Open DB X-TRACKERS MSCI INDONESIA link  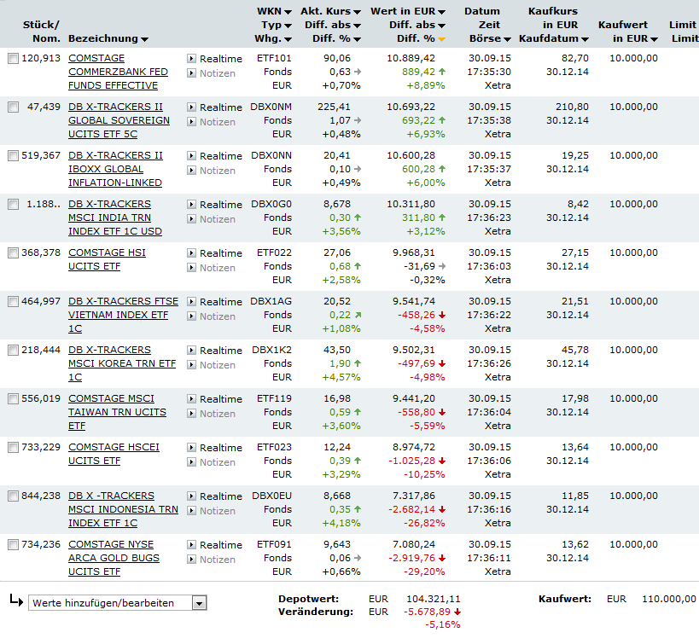pos(124,509)
